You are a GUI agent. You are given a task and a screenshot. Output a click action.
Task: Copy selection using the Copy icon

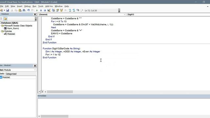point(16,10)
